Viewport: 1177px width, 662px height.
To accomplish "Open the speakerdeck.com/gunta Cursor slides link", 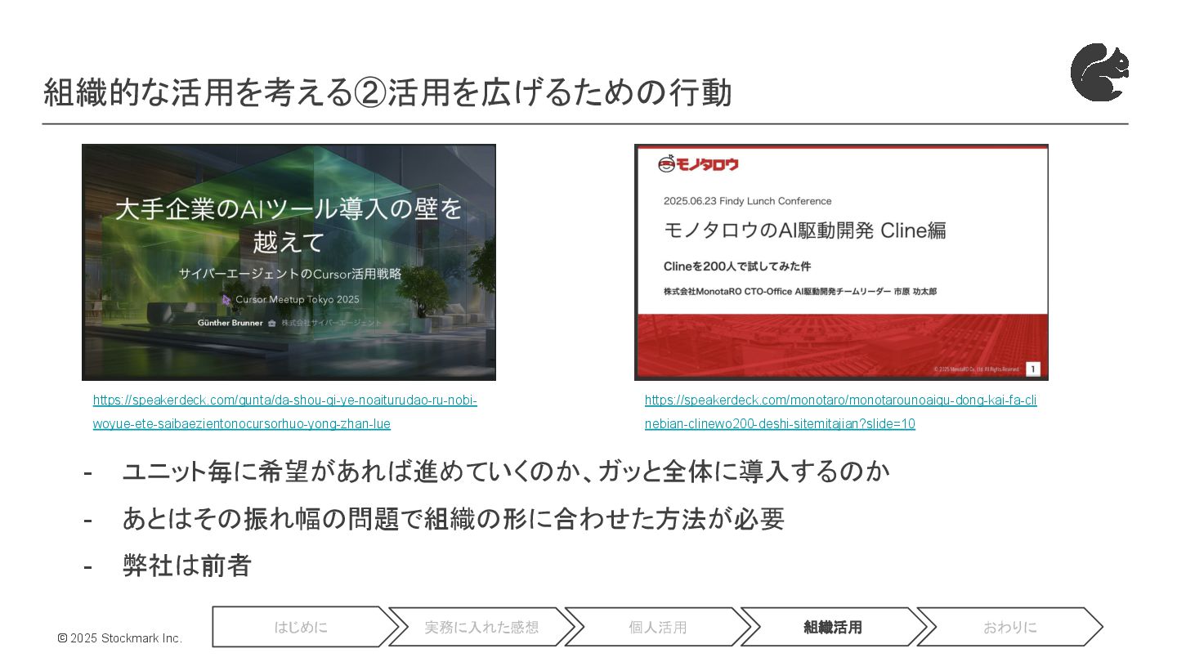I will click(284, 412).
